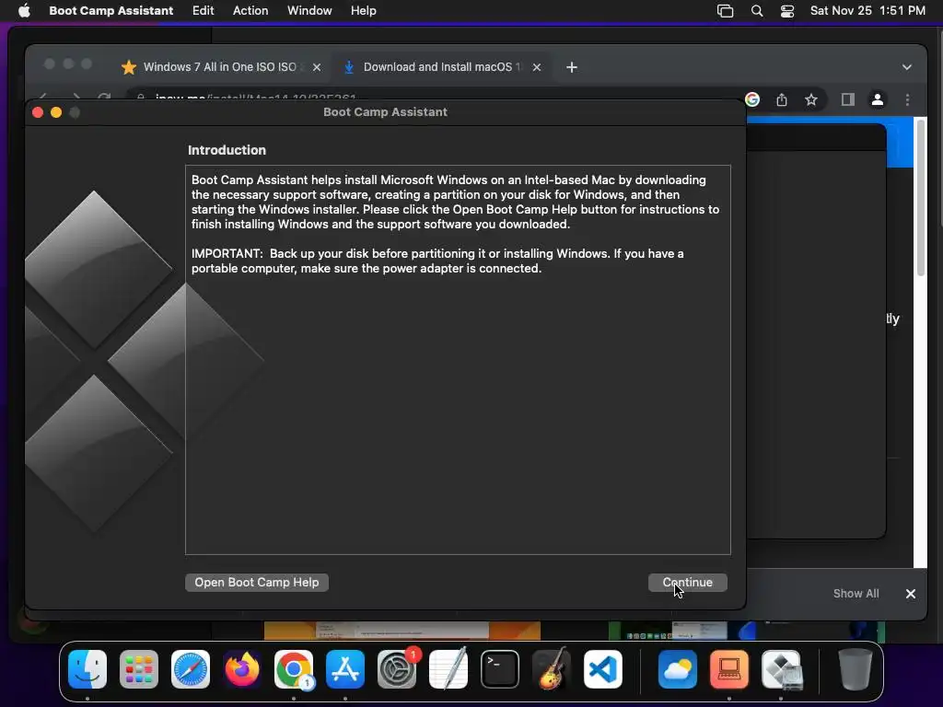Open App Store from the Dock
This screenshot has width=943, height=707.
345,669
